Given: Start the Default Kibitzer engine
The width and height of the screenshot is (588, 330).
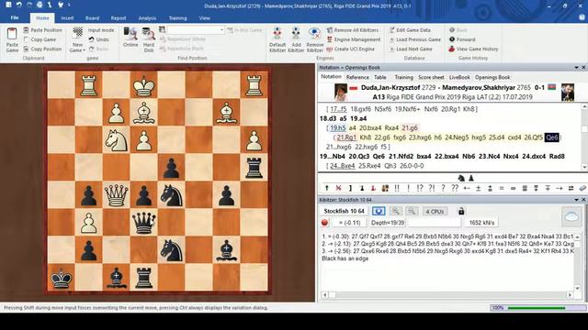Looking at the screenshot, I should (277, 39).
